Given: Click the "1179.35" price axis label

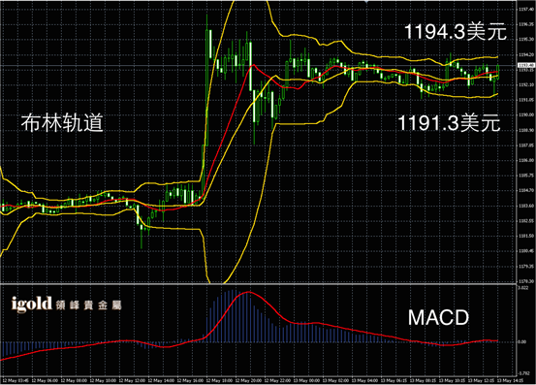Looking at the screenshot, I should click(x=525, y=266).
